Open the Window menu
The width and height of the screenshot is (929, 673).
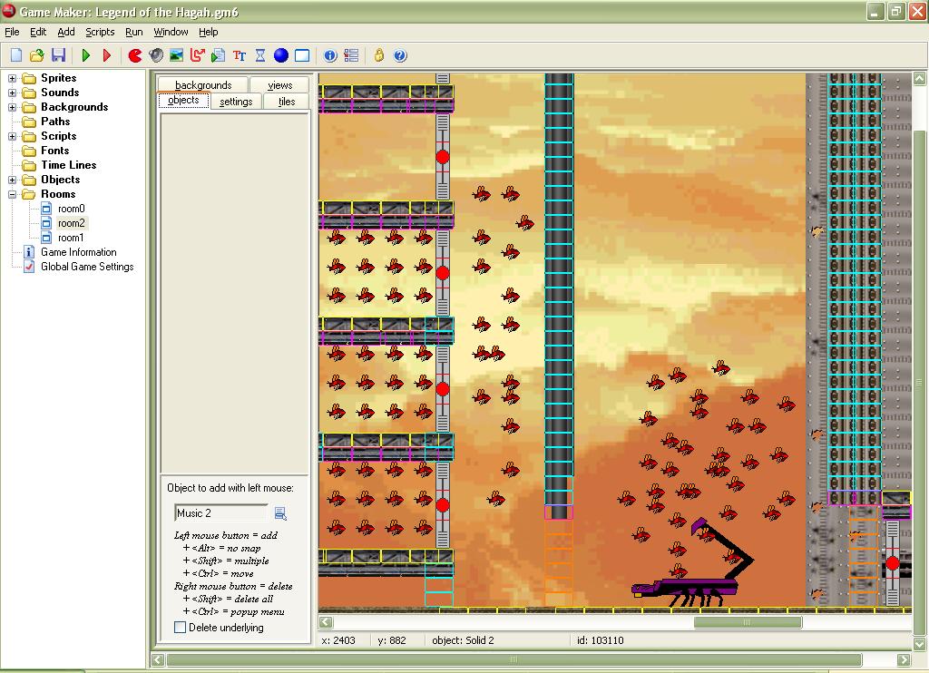pos(171,32)
